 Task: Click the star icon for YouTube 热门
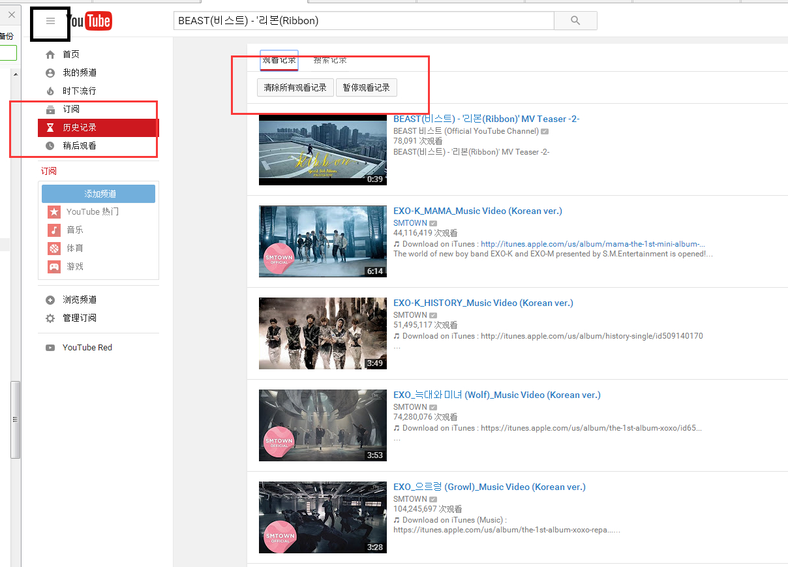pos(54,212)
